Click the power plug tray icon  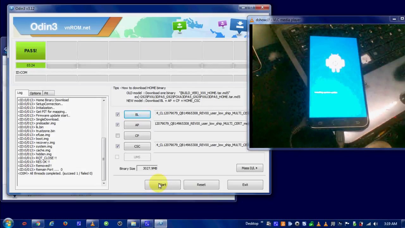pos(361,224)
